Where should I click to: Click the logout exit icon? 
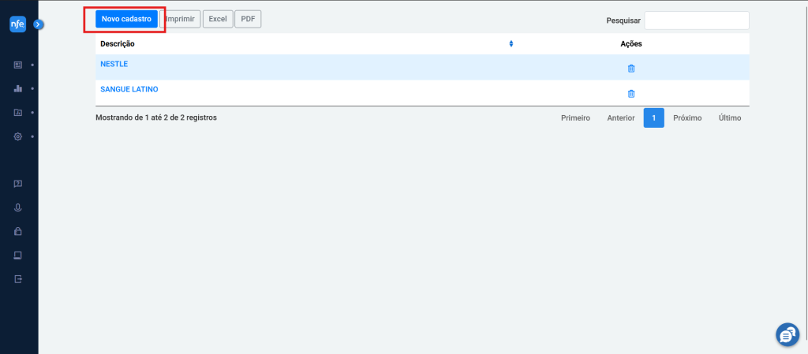pos(18,279)
